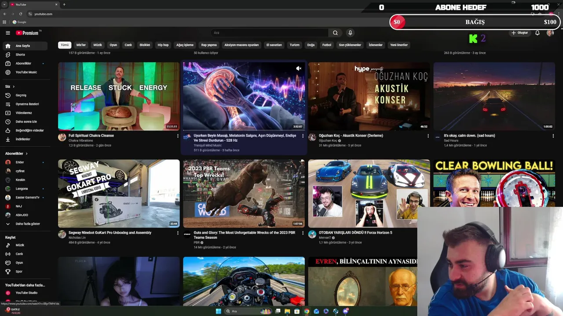Open Spor under Keşfet
This screenshot has width=563, height=316.
[x=25, y=271]
